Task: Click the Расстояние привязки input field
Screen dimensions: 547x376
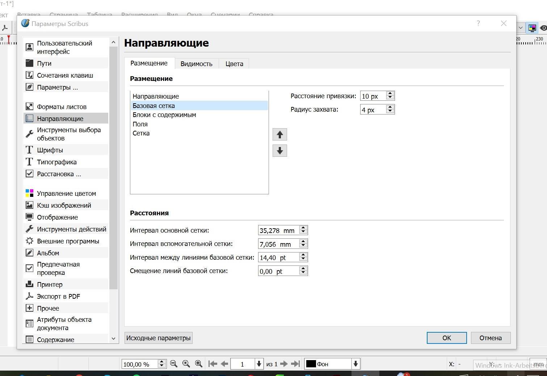Action: [x=373, y=96]
